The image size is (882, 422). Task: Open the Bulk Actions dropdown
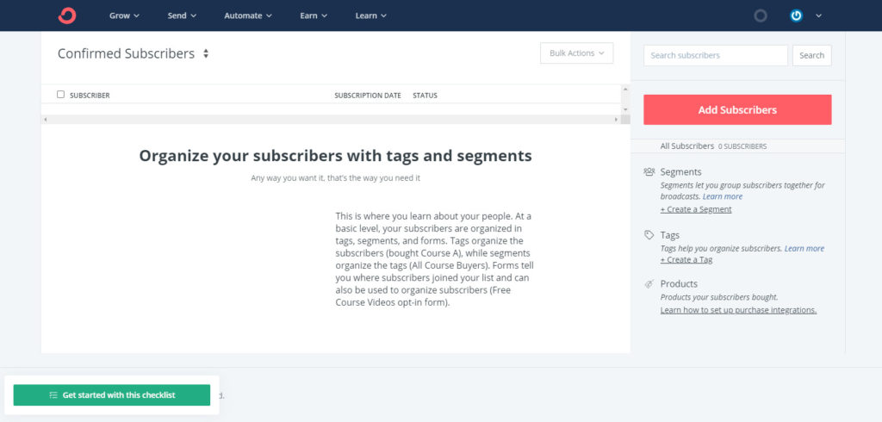tap(576, 53)
